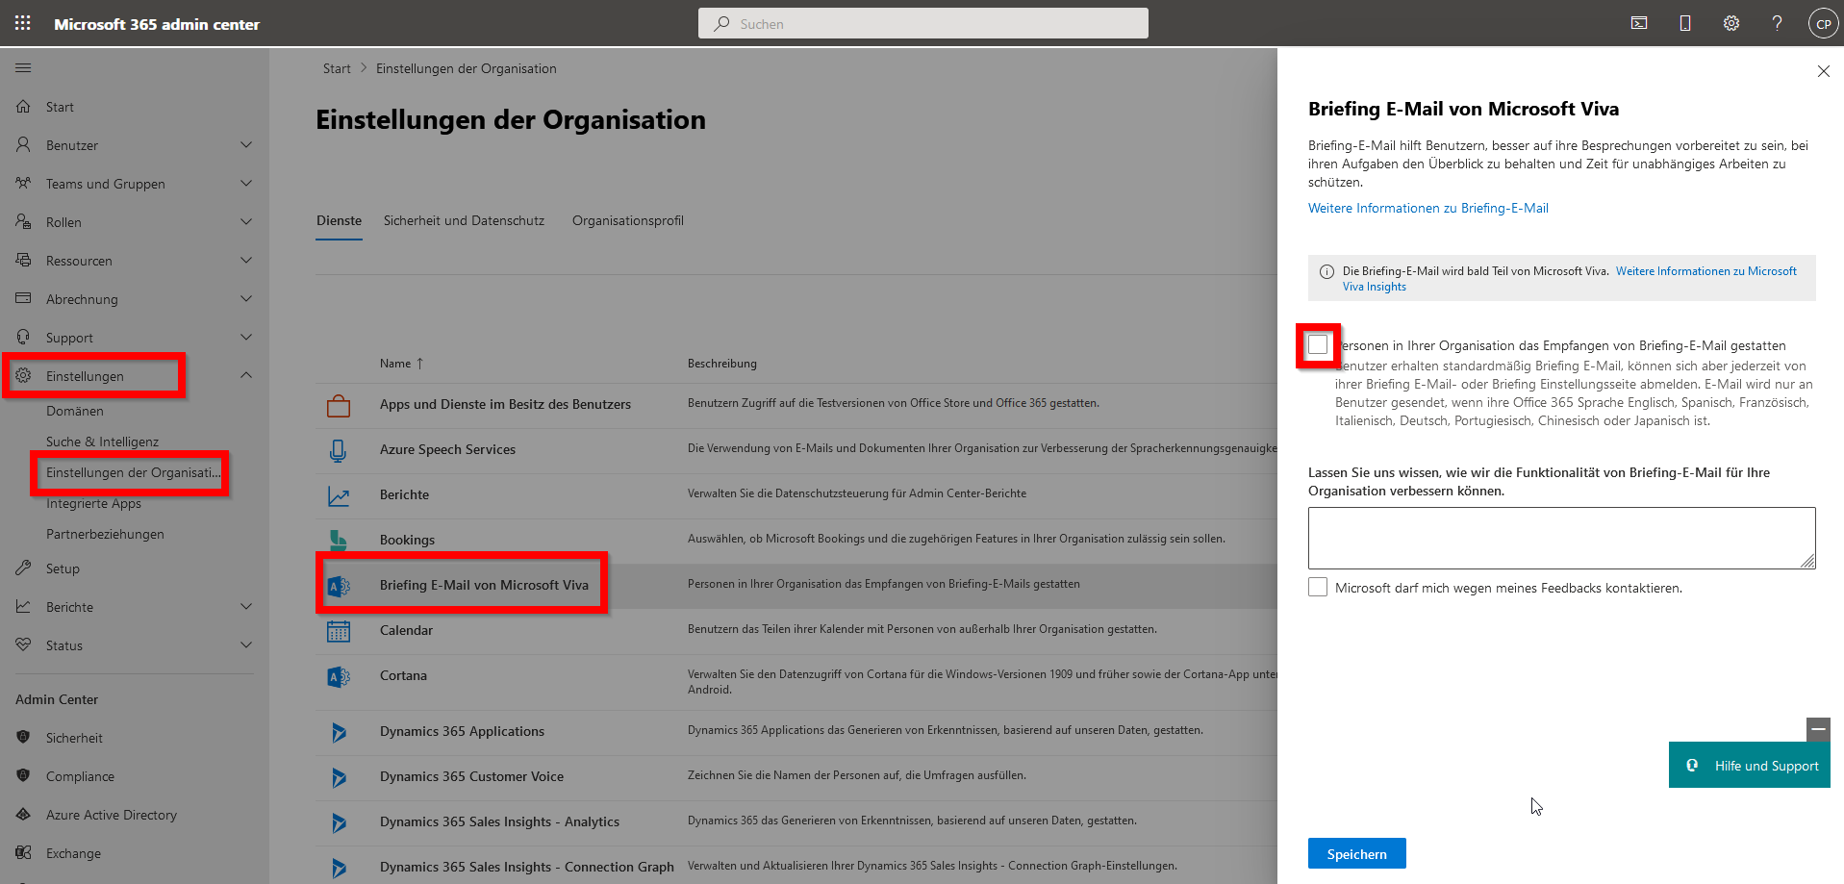Expand the Teams und Gruppen chevron
The height and width of the screenshot is (884, 1844).
coord(246,183)
